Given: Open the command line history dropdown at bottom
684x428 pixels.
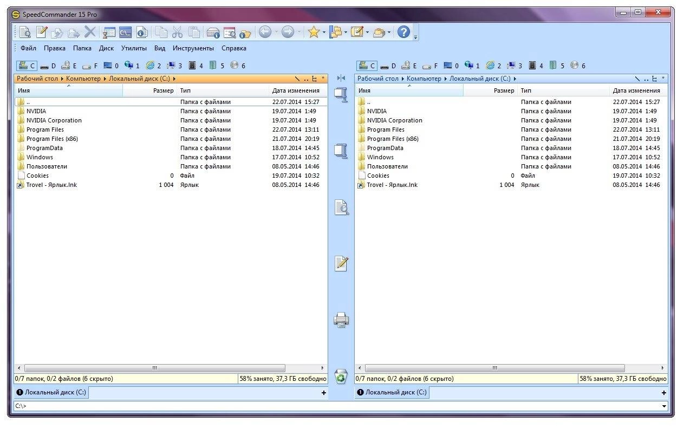Looking at the screenshot, I should click(x=664, y=406).
